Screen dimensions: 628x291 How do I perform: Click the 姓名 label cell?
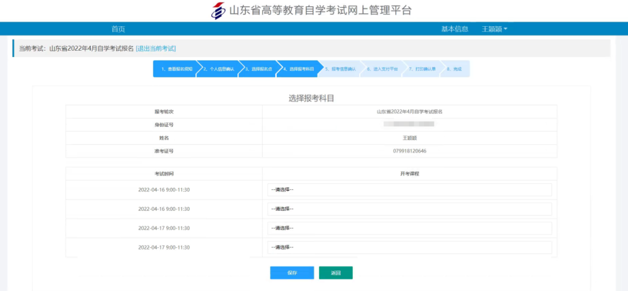164,138
